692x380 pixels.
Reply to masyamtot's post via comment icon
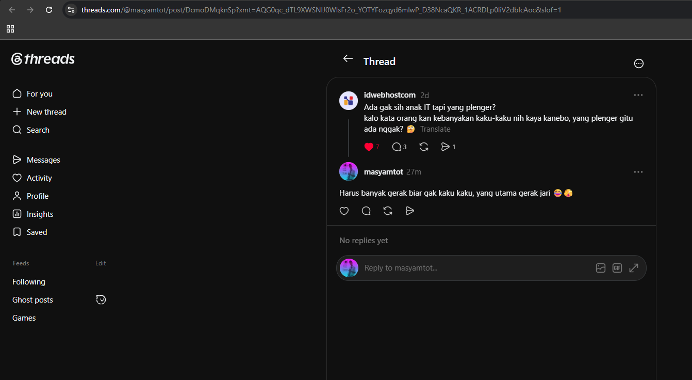pyautogui.click(x=366, y=211)
